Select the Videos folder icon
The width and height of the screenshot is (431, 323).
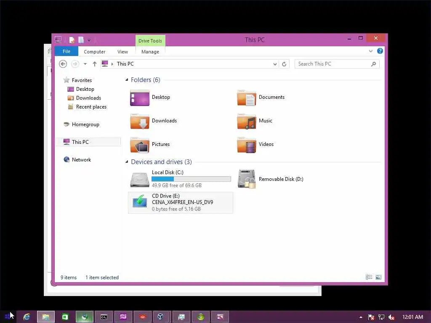click(247, 145)
